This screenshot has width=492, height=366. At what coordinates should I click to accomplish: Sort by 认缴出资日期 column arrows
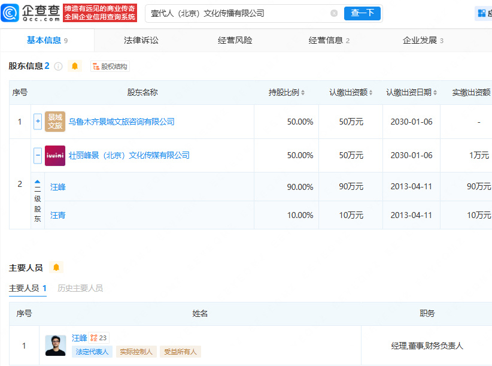[x=435, y=93]
